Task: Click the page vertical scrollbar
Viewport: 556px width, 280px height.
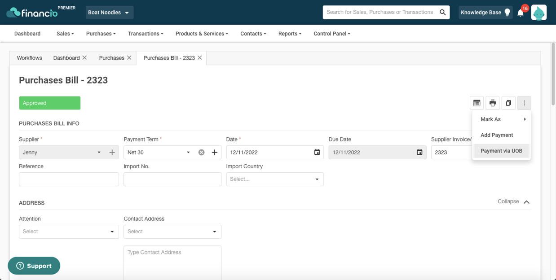Action: point(553,74)
